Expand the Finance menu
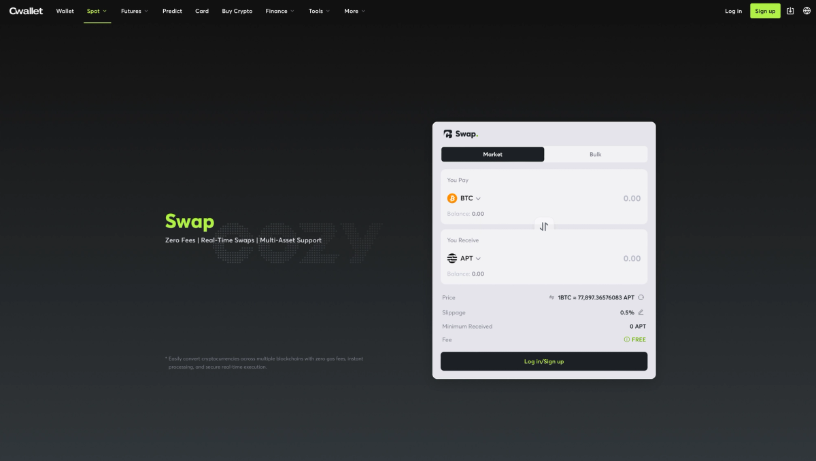 (280, 11)
